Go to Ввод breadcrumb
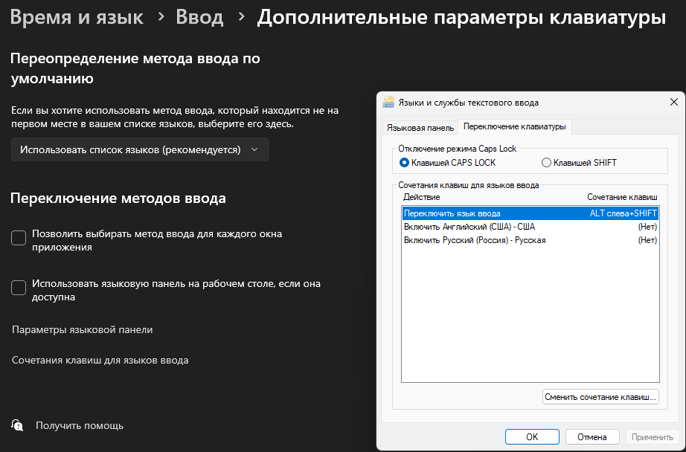This screenshot has width=686, height=452. tap(199, 18)
